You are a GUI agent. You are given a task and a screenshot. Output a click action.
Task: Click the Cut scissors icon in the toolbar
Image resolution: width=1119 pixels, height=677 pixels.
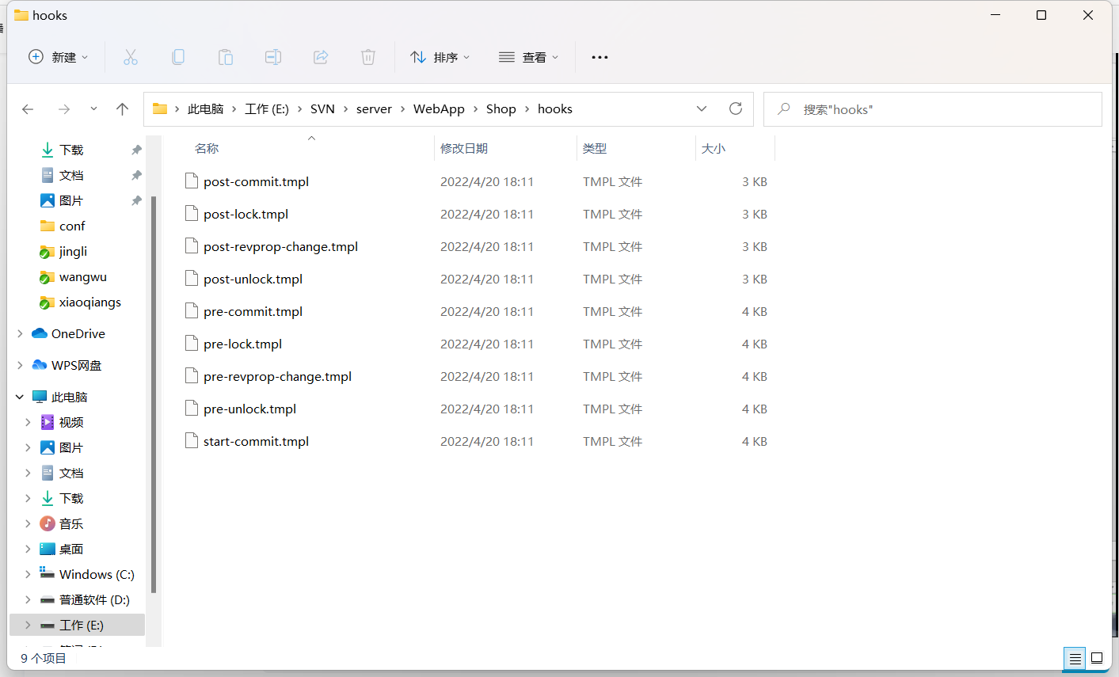pos(131,57)
